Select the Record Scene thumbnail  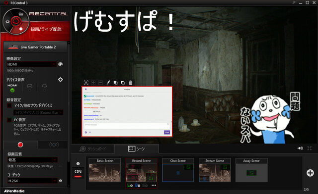[141, 170]
